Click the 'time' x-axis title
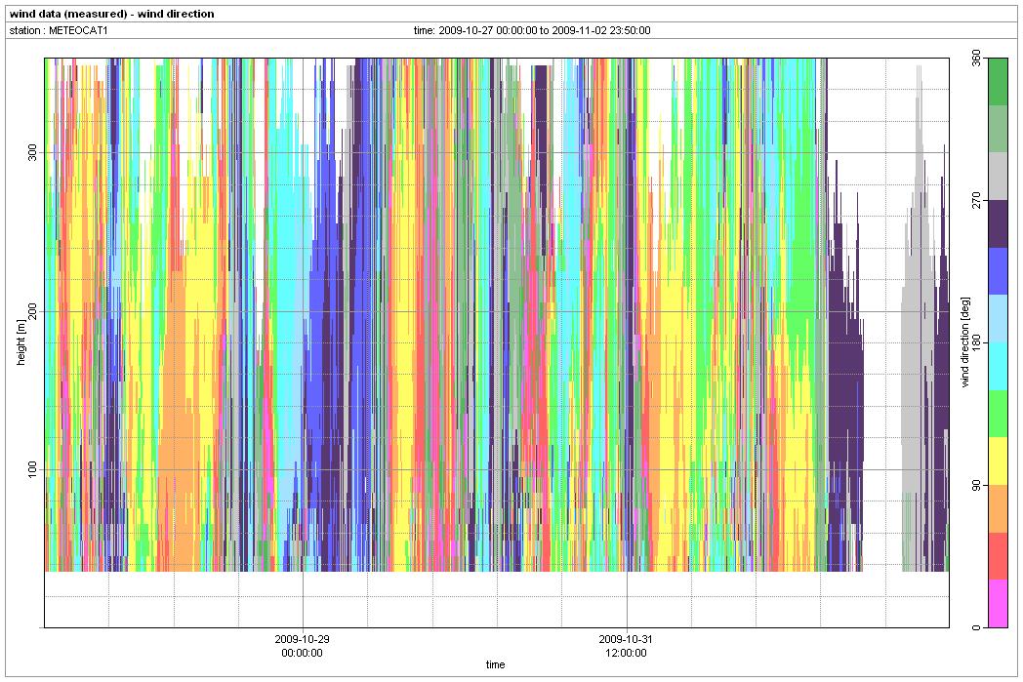The height and width of the screenshot is (682, 1023). (495, 665)
